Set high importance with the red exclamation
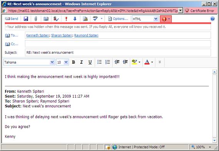The image size is (219, 151). coord(66,19)
